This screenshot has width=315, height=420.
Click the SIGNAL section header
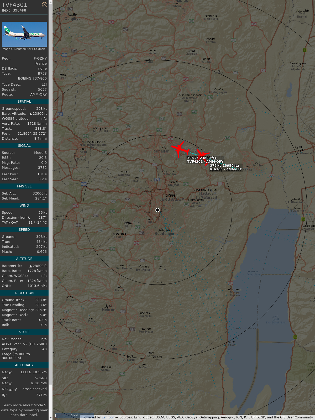click(x=24, y=146)
